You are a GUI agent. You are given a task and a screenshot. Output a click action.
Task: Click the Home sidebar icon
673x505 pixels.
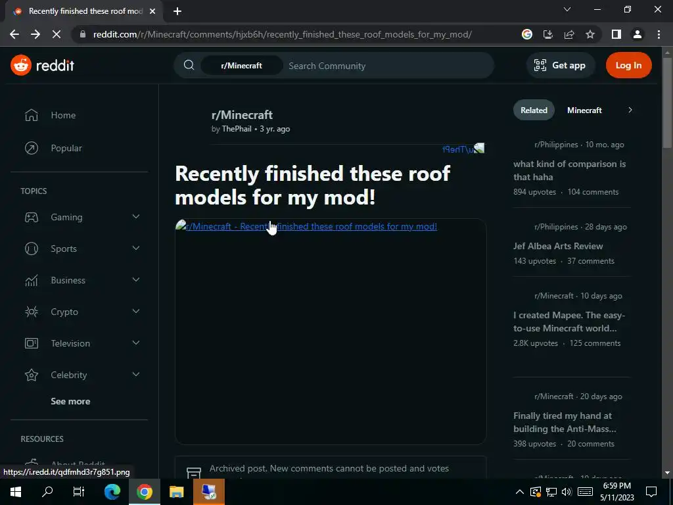[x=32, y=115]
